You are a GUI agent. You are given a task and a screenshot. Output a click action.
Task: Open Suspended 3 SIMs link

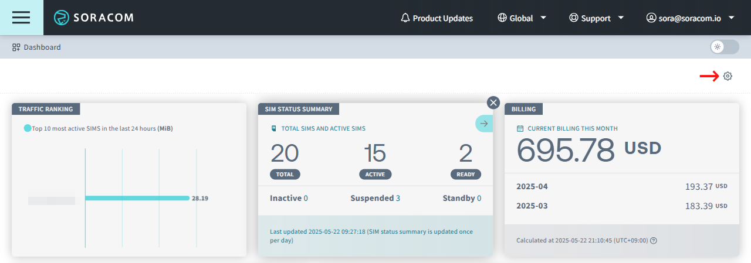coord(375,198)
